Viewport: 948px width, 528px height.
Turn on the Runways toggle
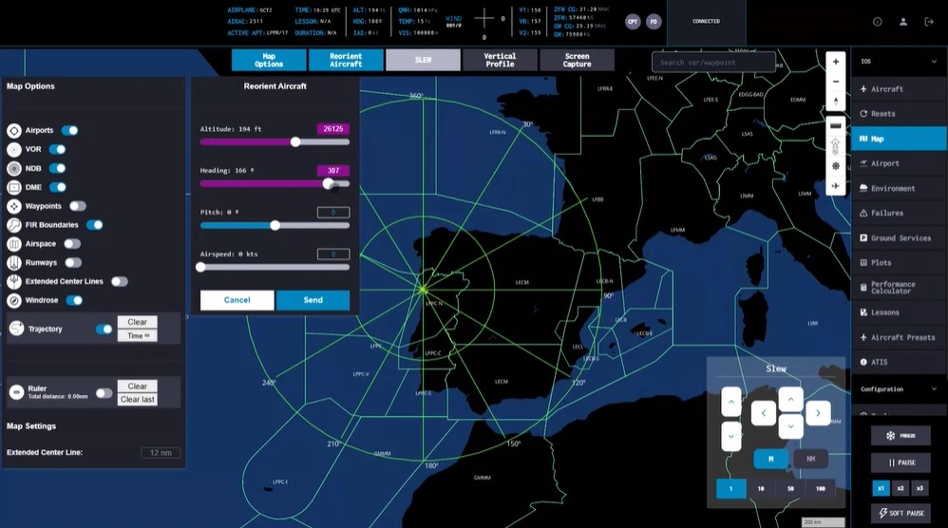[x=72, y=263]
